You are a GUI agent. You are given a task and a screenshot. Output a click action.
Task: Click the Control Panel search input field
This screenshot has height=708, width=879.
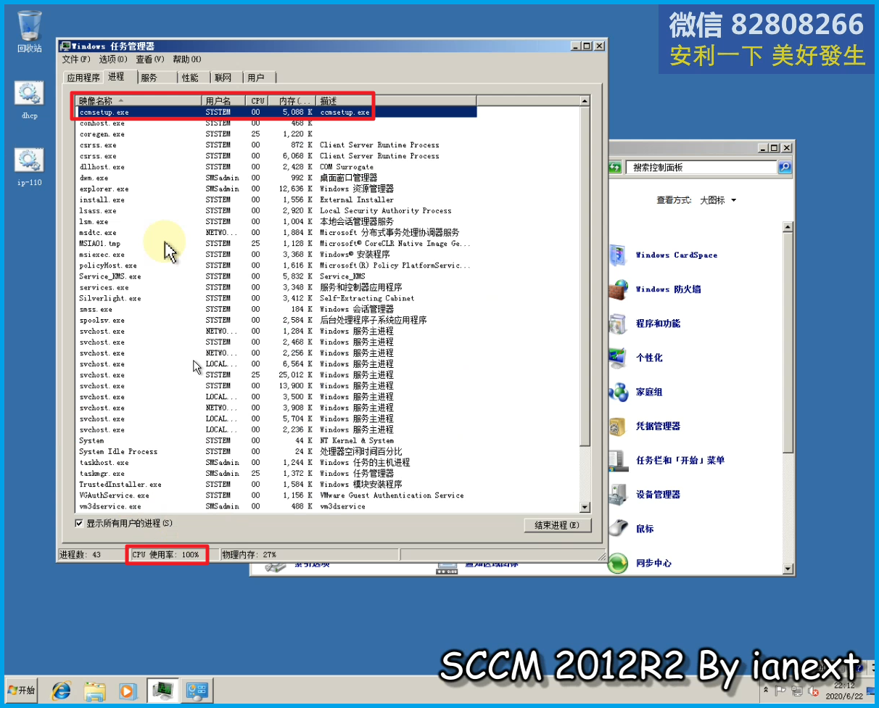click(700, 168)
